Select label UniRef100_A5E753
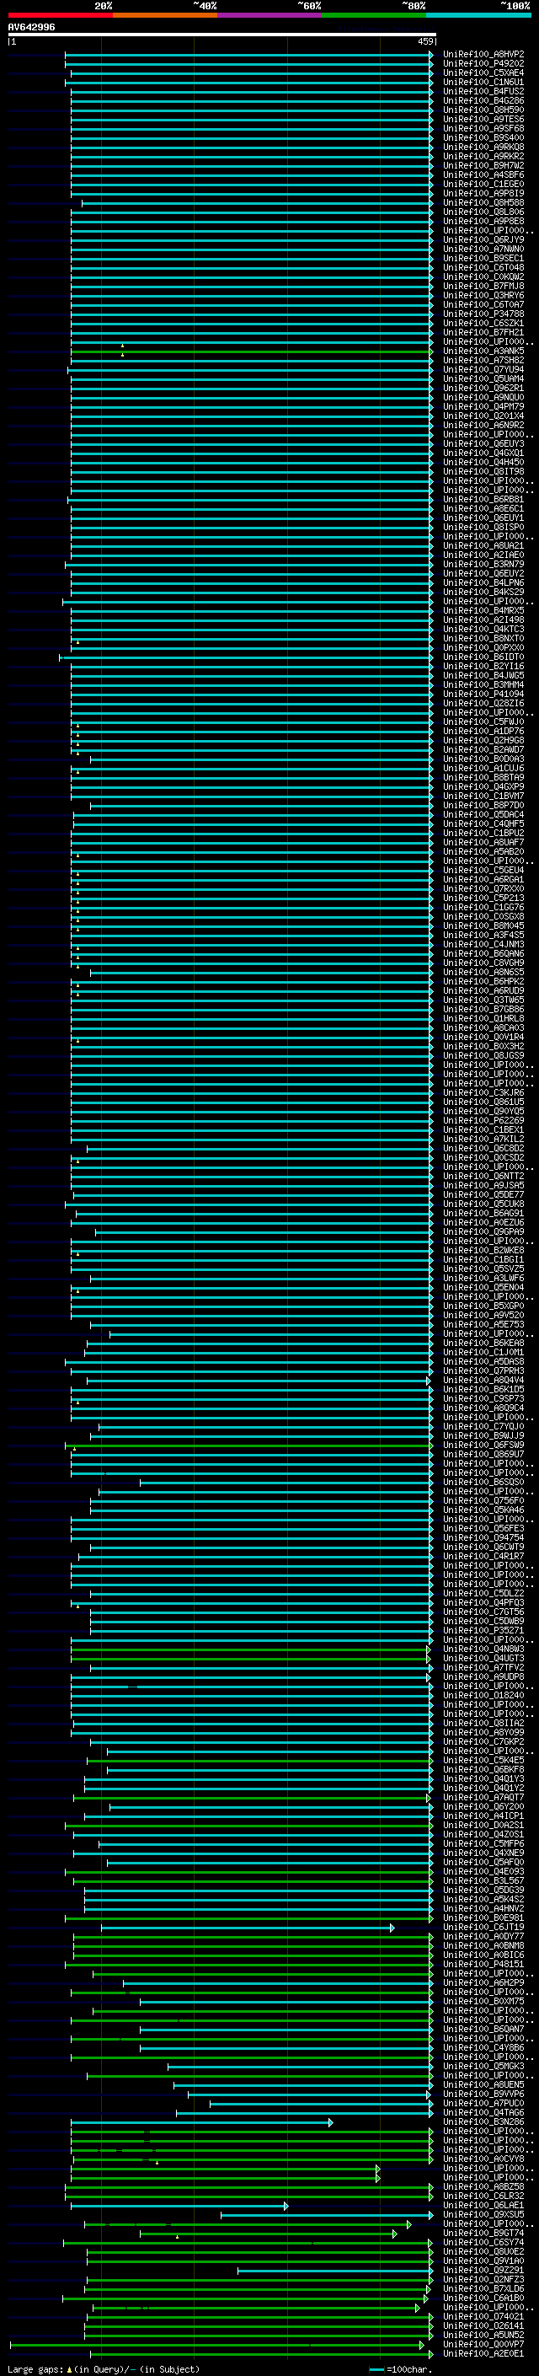539x2376 pixels. (x=483, y=1323)
